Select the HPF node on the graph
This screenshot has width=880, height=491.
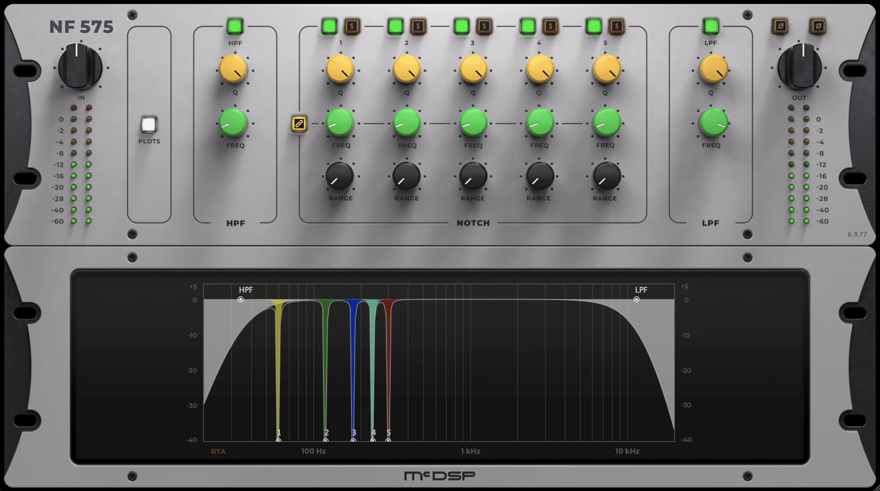tap(241, 300)
